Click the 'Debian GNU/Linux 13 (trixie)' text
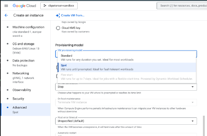207x136 pixels. click(26, 50)
